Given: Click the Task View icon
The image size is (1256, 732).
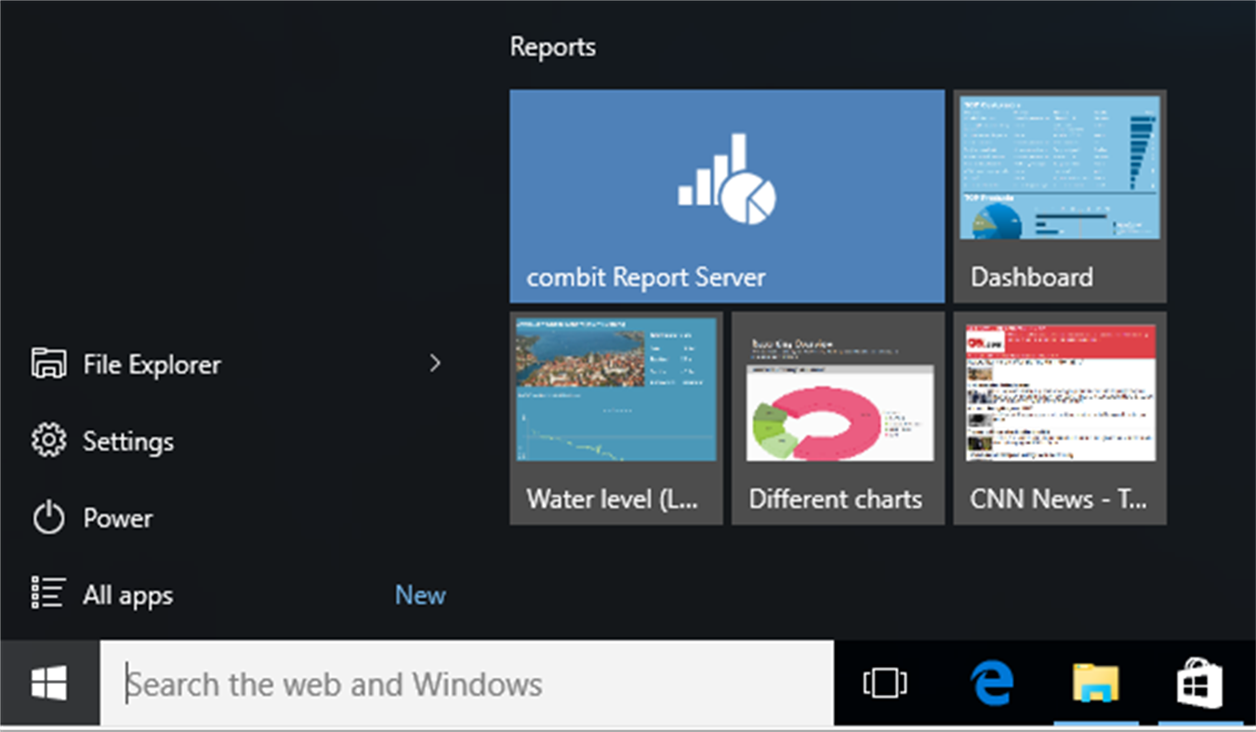Looking at the screenshot, I should [x=883, y=684].
